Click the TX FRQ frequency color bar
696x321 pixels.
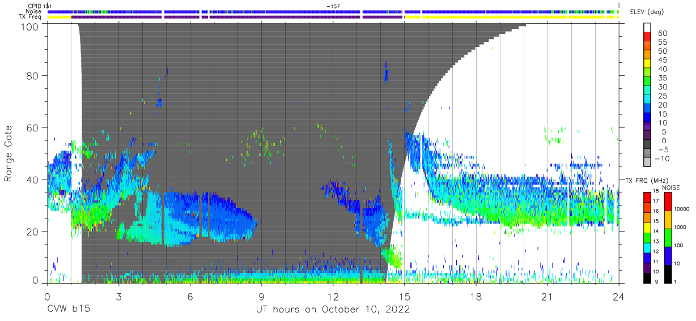647,237
